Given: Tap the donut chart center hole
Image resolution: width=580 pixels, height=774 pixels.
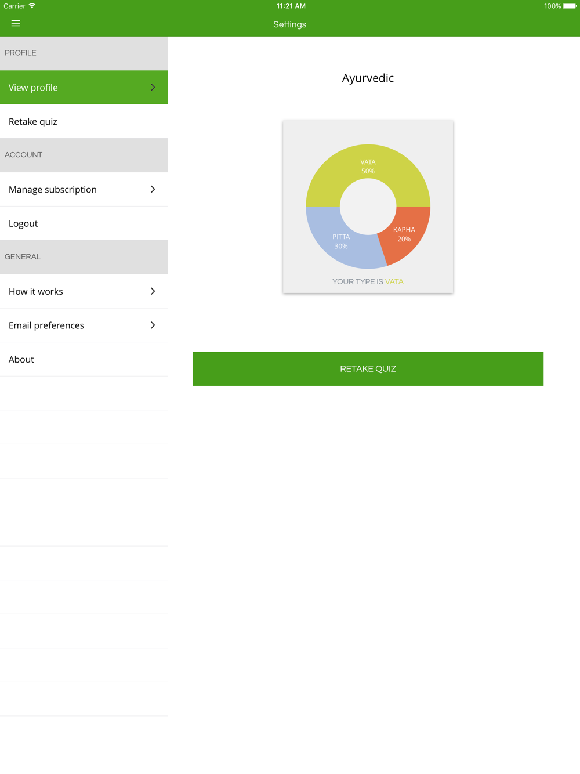Looking at the screenshot, I should tap(368, 207).
